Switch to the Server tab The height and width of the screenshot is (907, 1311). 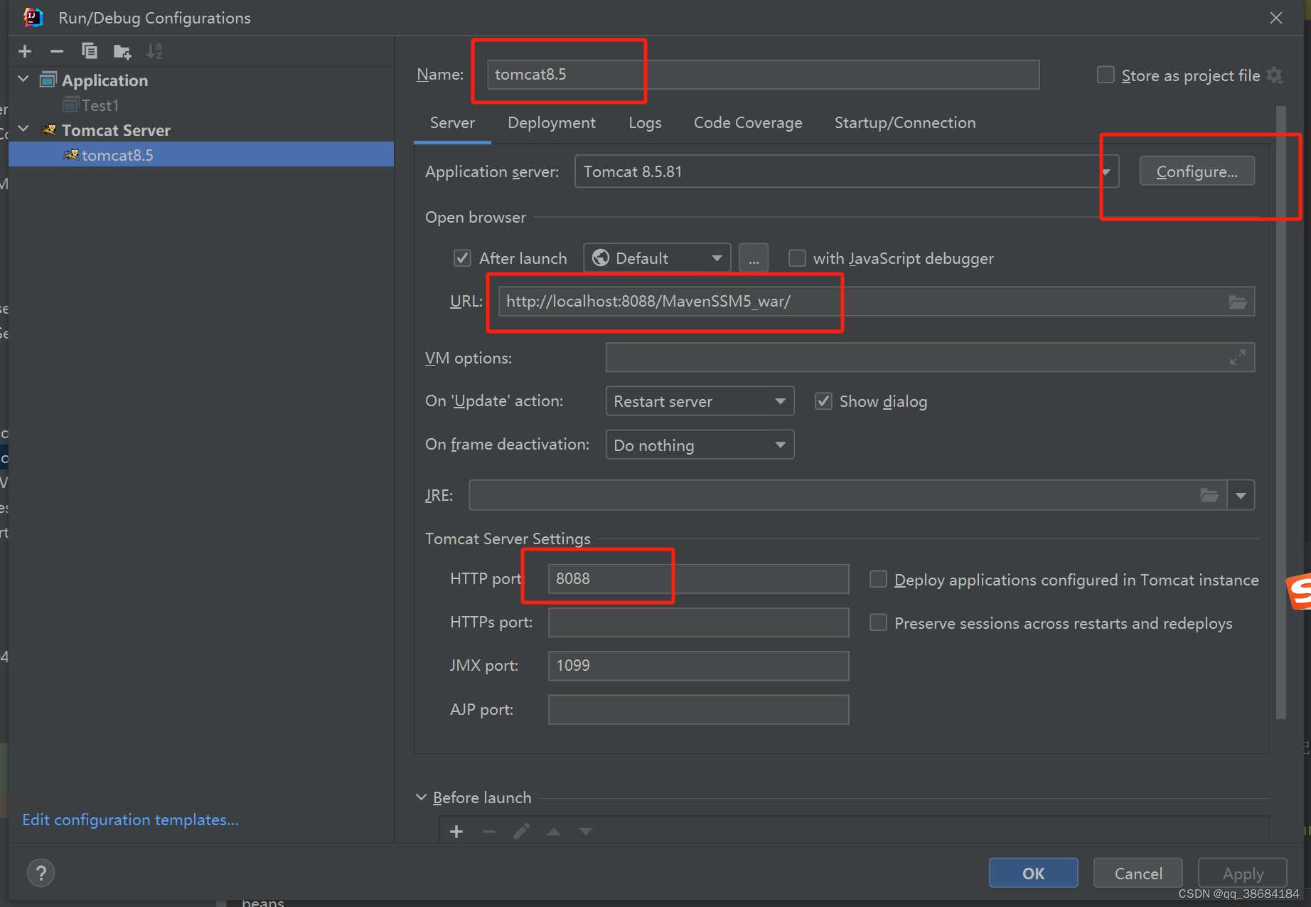(452, 122)
